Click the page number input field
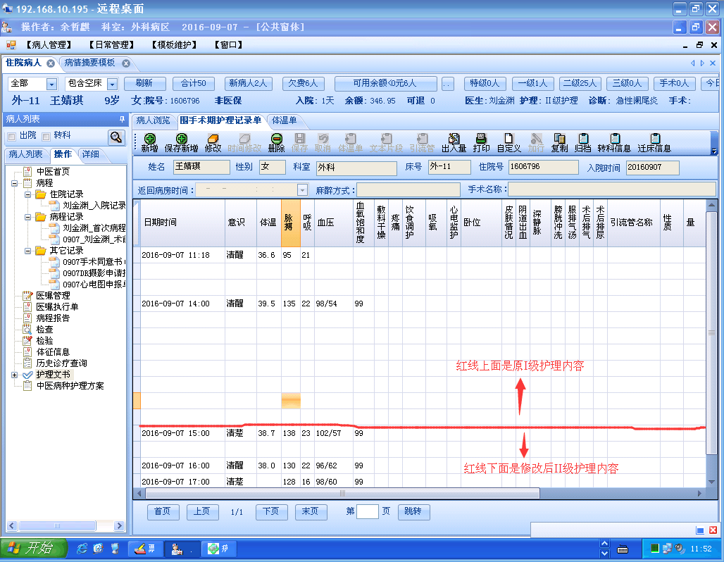The height and width of the screenshot is (562, 724). (368, 512)
